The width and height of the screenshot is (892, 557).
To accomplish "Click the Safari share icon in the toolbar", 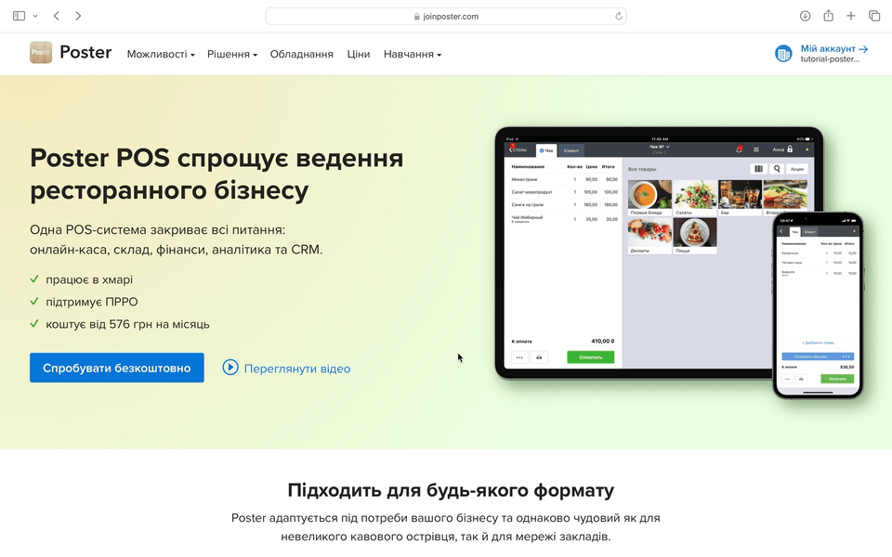I will [x=827, y=16].
